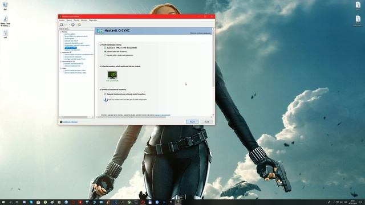Click the taskbar clock
Screen dimensions: 365x205
[x=352, y=203]
